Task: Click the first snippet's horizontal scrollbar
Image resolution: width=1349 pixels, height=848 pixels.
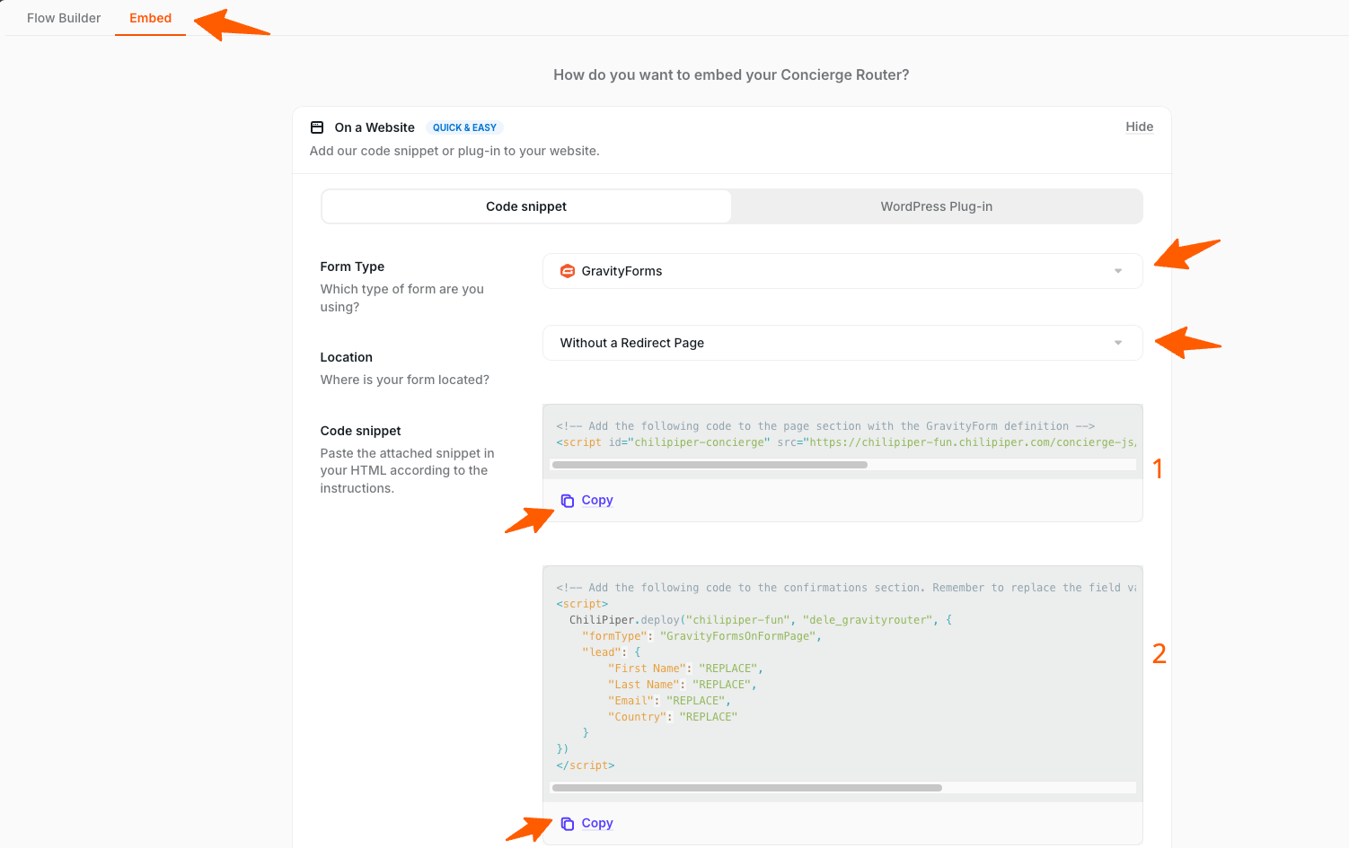Action: pos(710,465)
